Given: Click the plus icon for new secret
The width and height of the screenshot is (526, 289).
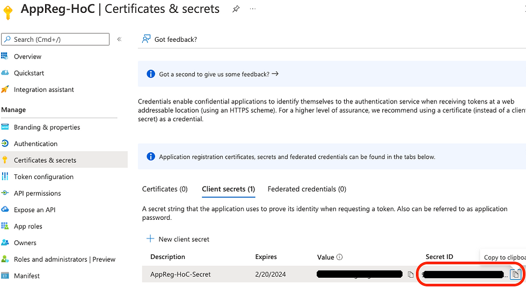Looking at the screenshot, I should point(150,239).
